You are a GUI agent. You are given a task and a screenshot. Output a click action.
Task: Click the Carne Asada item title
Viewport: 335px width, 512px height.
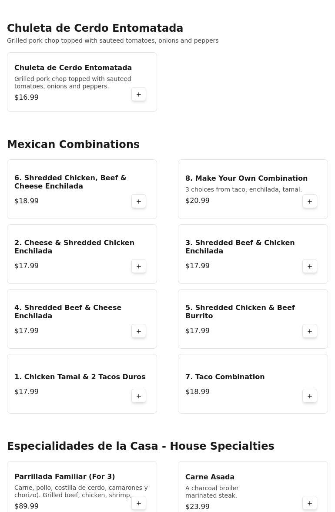[210, 477]
